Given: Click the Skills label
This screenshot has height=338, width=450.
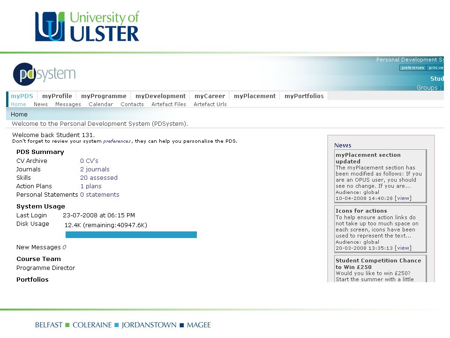Looking at the screenshot, I should point(23,178).
